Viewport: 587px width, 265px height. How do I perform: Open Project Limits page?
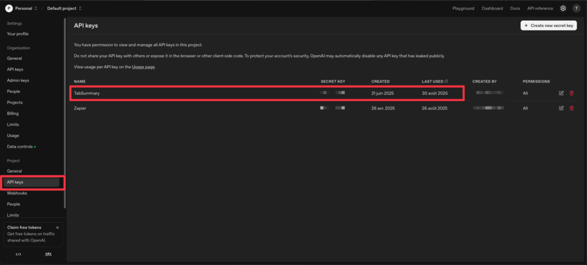pyautogui.click(x=13, y=215)
